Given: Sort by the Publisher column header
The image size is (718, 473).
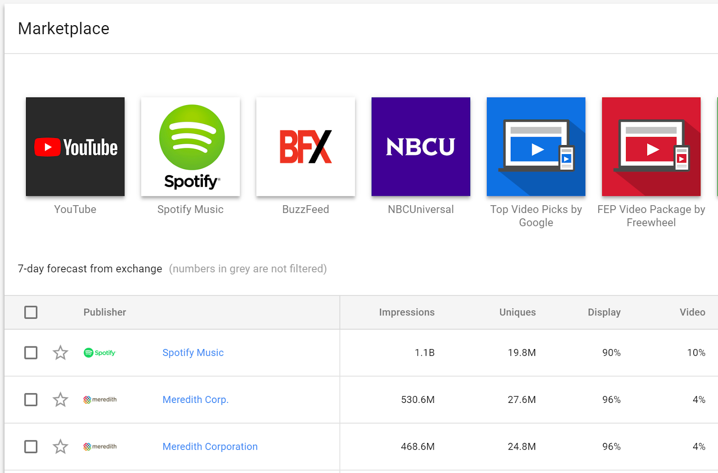Looking at the screenshot, I should tap(105, 312).
